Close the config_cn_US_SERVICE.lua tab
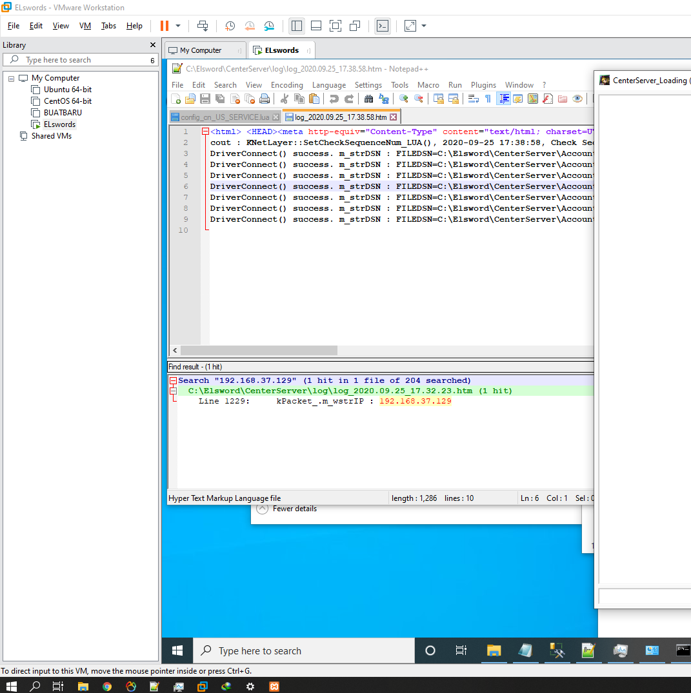 point(275,117)
